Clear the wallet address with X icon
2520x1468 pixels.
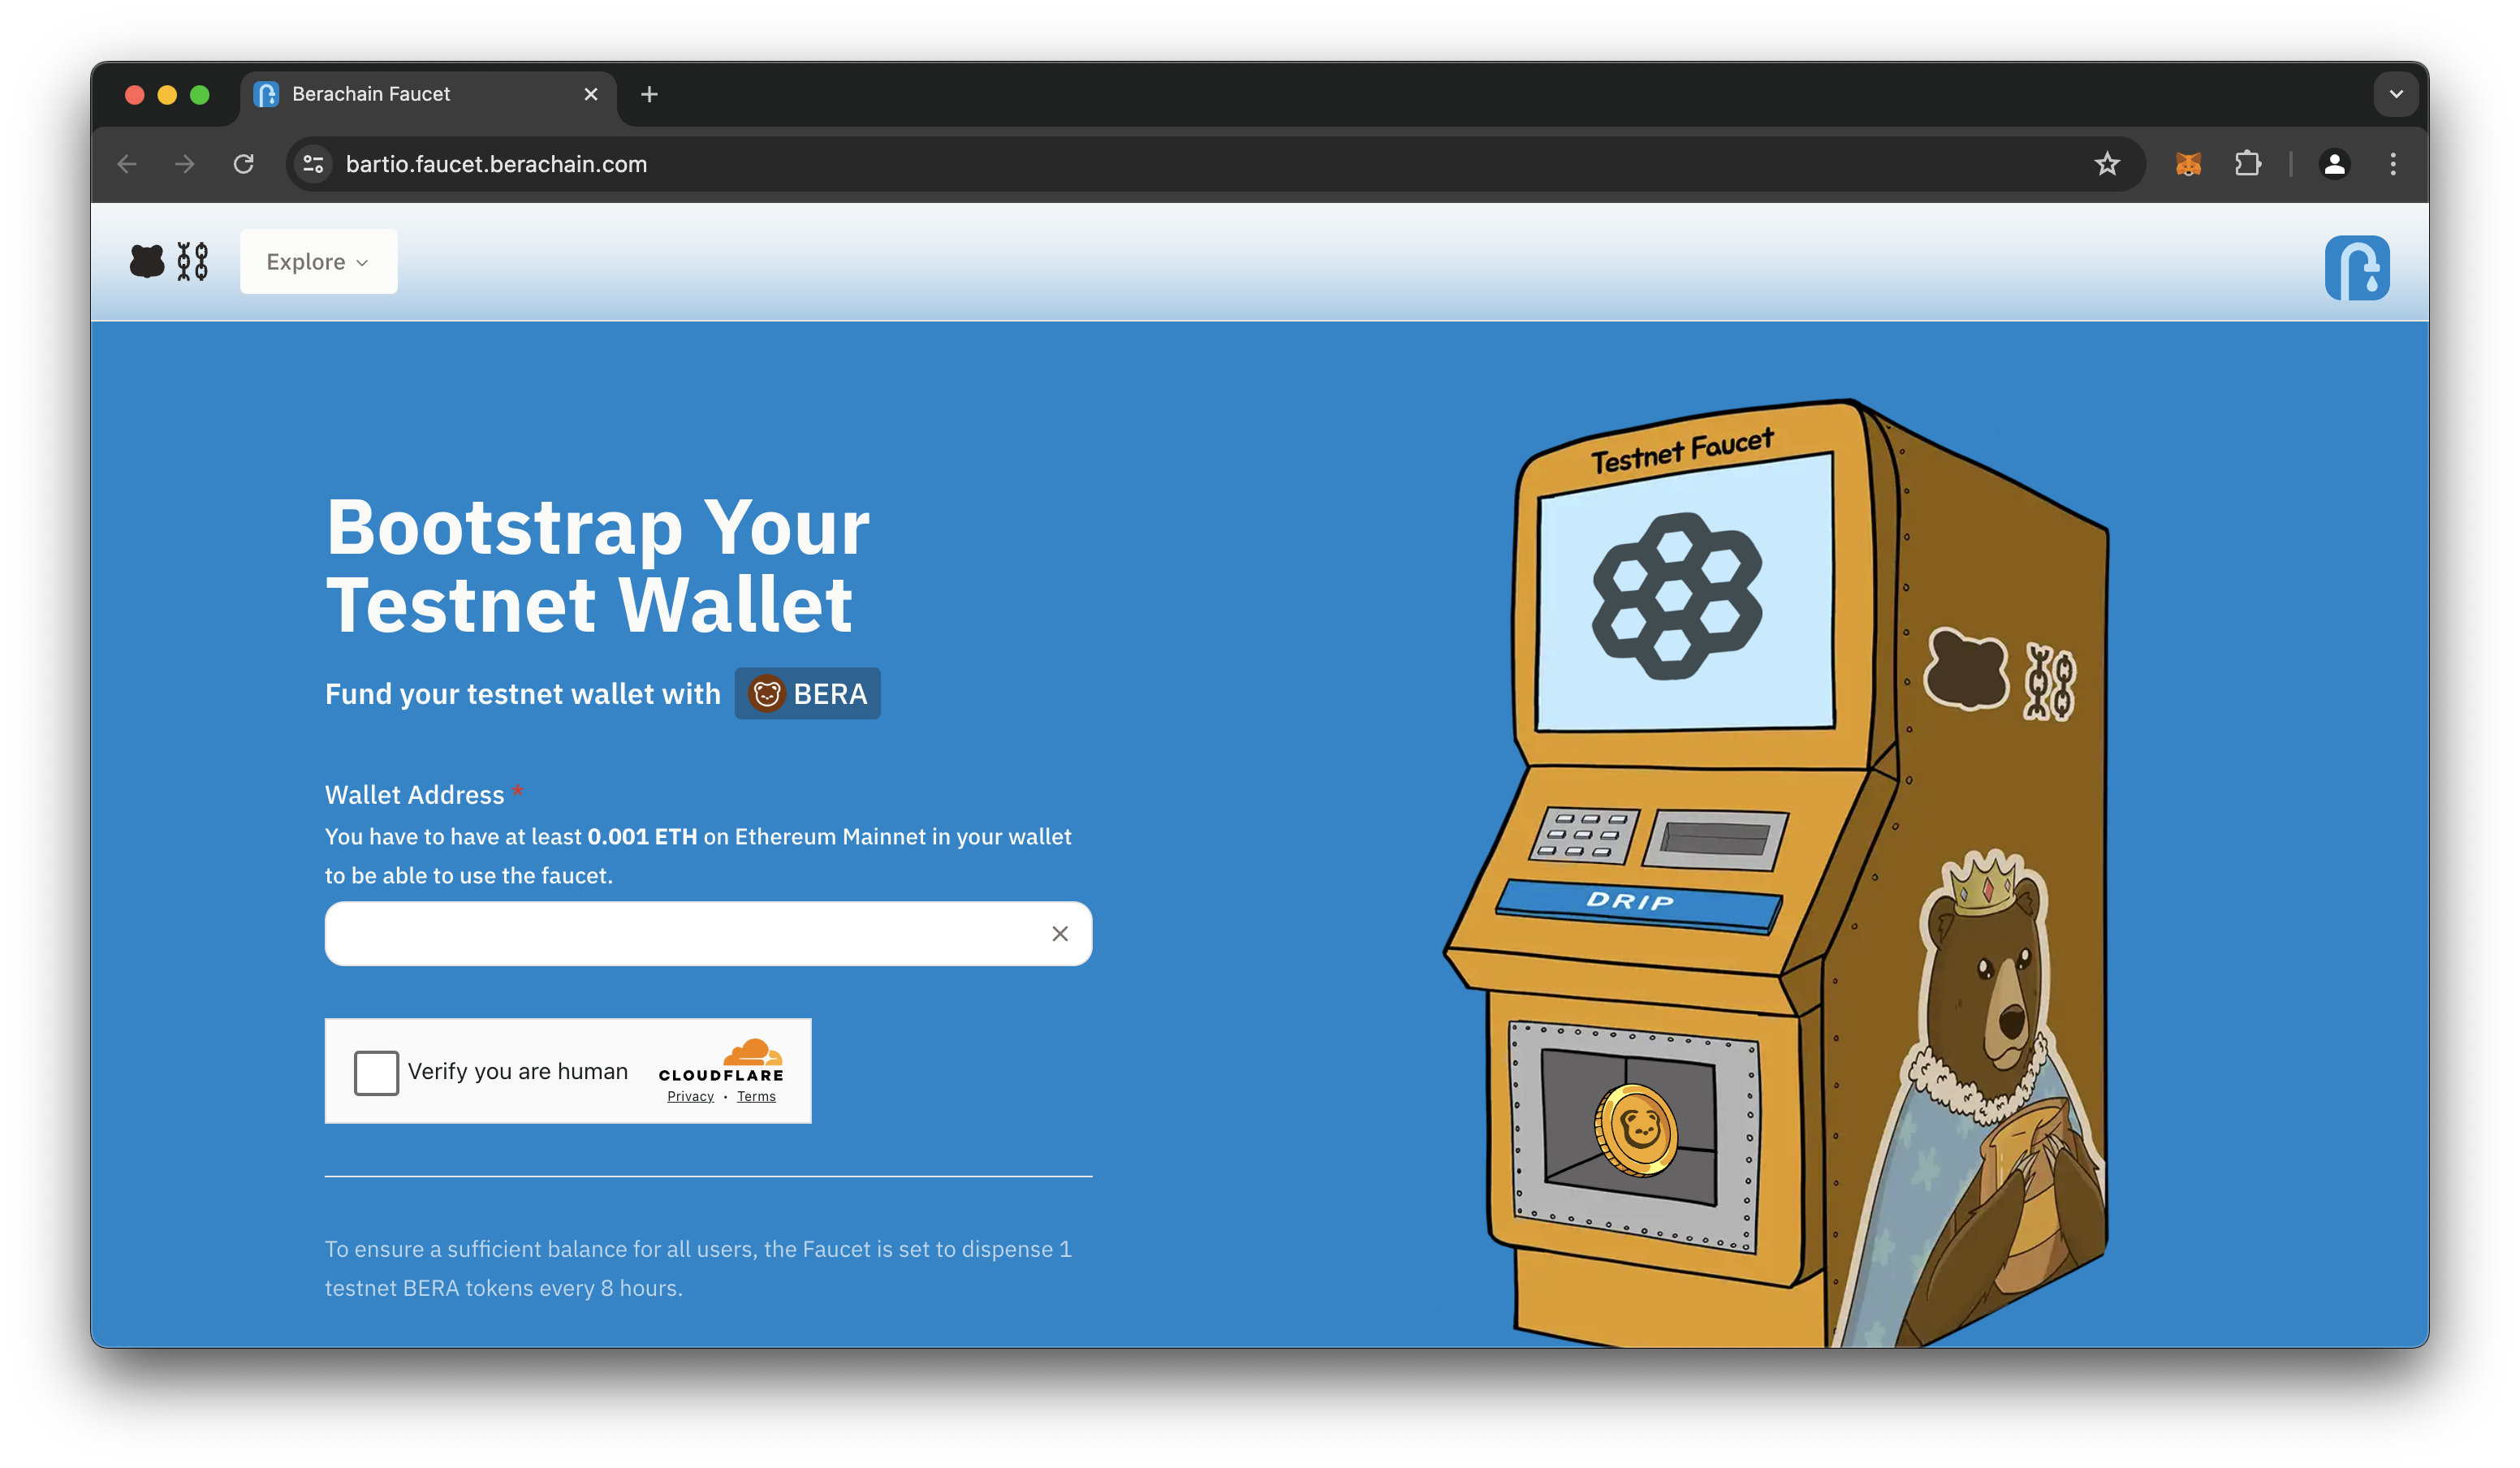[x=1060, y=933]
